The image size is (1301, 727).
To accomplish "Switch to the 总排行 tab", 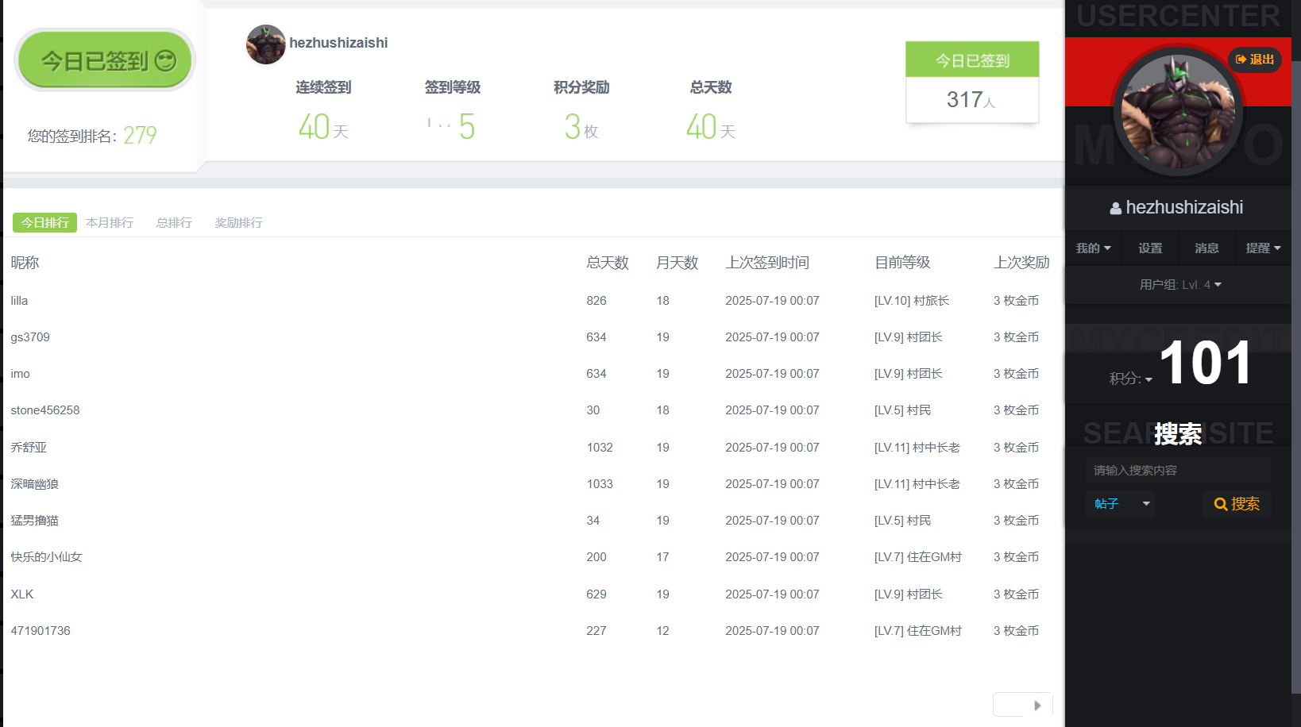I will (174, 223).
